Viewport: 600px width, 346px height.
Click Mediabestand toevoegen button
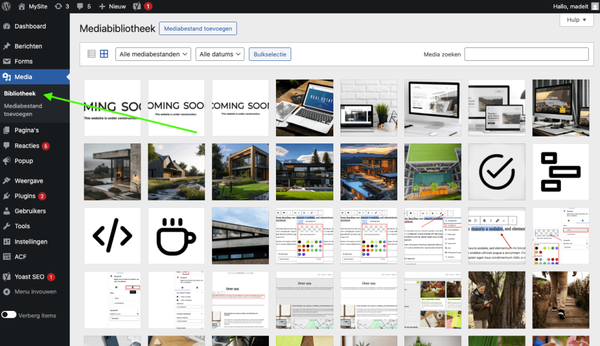(198, 28)
